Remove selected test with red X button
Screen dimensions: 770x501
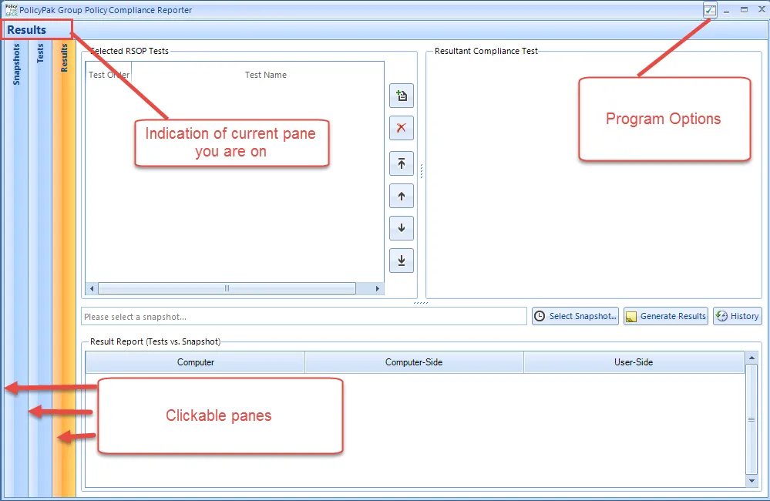tap(402, 128)
